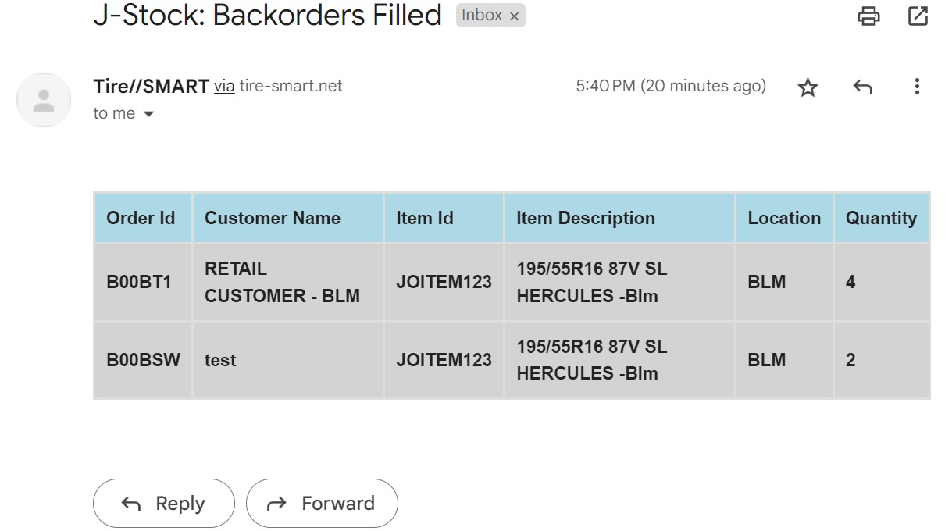Click the Order Id column header
Image resolution: width=952 pixels, height=531 pixels.
point(141,218)
